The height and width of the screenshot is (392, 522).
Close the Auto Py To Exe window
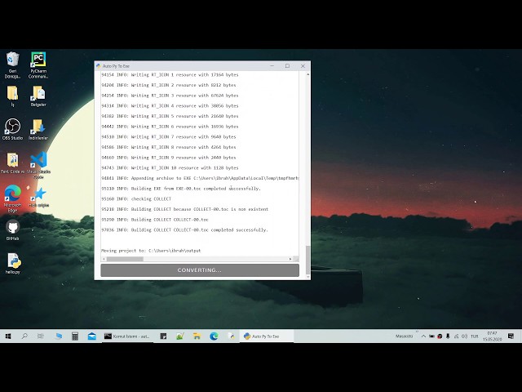pos(303,65)
